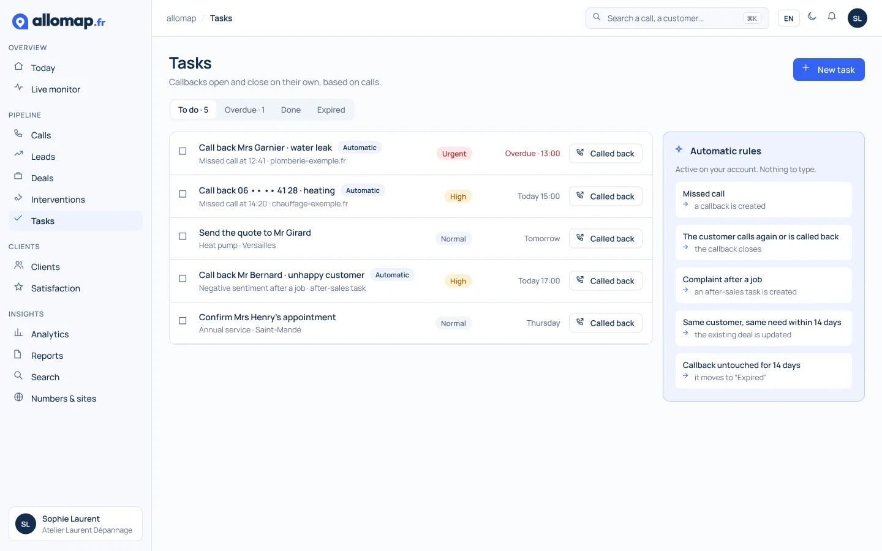Image resolution: width=882 pixels, height=551 pixels.
Task: Click the allomap breadcrumb link
Action: (181, 18)
